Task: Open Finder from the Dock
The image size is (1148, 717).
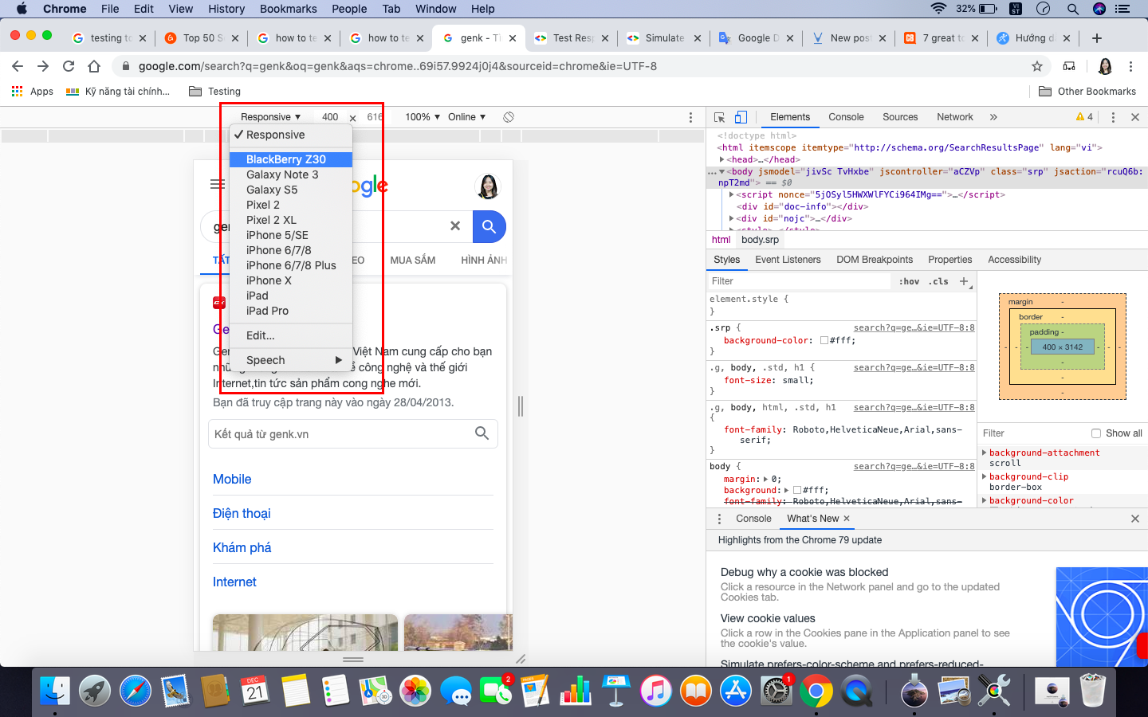Action: pos(55,691)
